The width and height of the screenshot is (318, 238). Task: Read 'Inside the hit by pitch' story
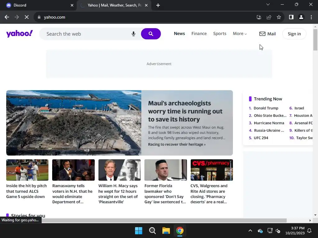(x=27, y=191)
